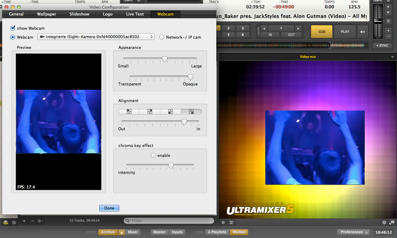Click the pitch plus button
This screenshot has width=397, height=238.
[388, 31]
